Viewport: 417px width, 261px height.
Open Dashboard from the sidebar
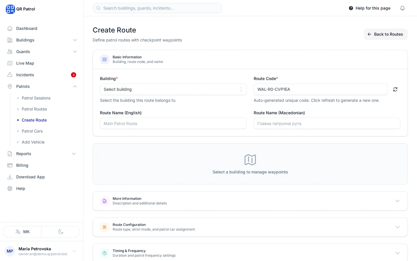coord(42,28)
